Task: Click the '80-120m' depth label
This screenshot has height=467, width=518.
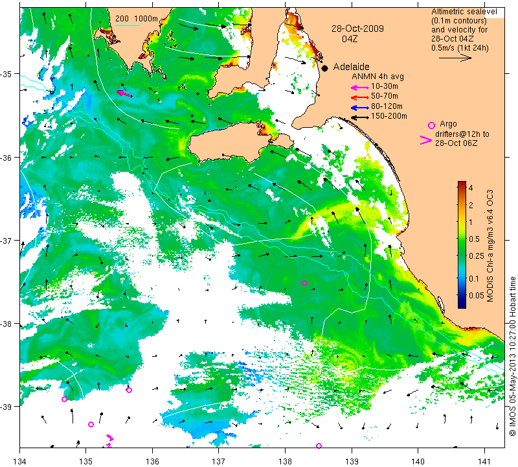Action: tap(387, 106)
